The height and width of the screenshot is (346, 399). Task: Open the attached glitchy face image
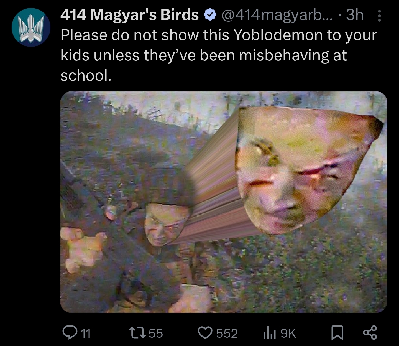pyautogui.click(x=224, y=202)
